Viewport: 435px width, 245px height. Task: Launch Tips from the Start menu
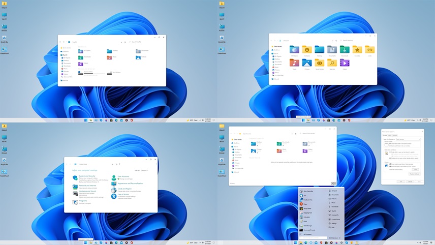[x=303, y=195]
